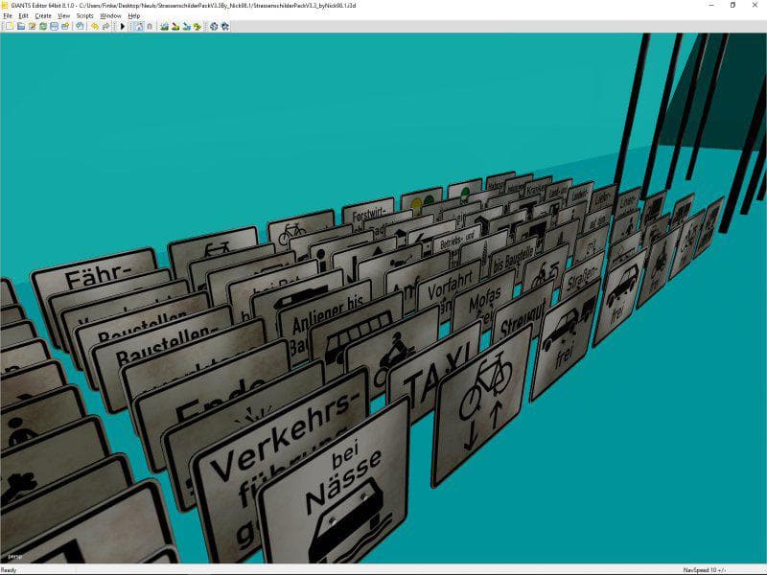Viewport: 767px width, 575px height.
Task: Open the View menu
Action: (63, 15)
